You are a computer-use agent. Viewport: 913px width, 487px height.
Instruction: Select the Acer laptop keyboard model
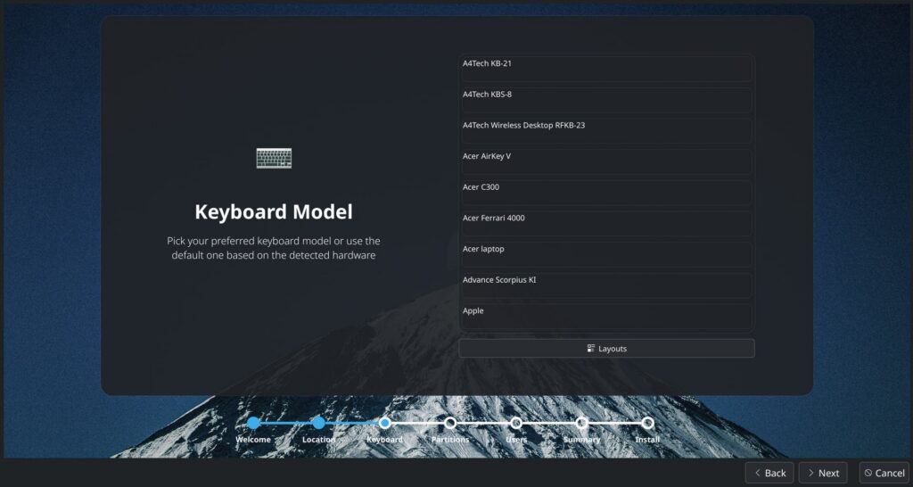606,254
